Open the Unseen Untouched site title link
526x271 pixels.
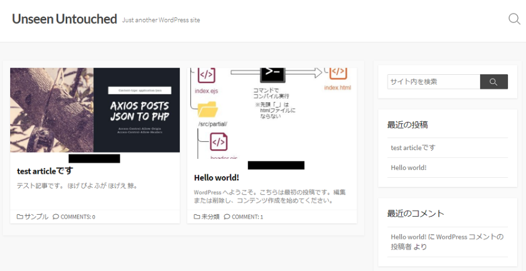click(x=64, y=19)
